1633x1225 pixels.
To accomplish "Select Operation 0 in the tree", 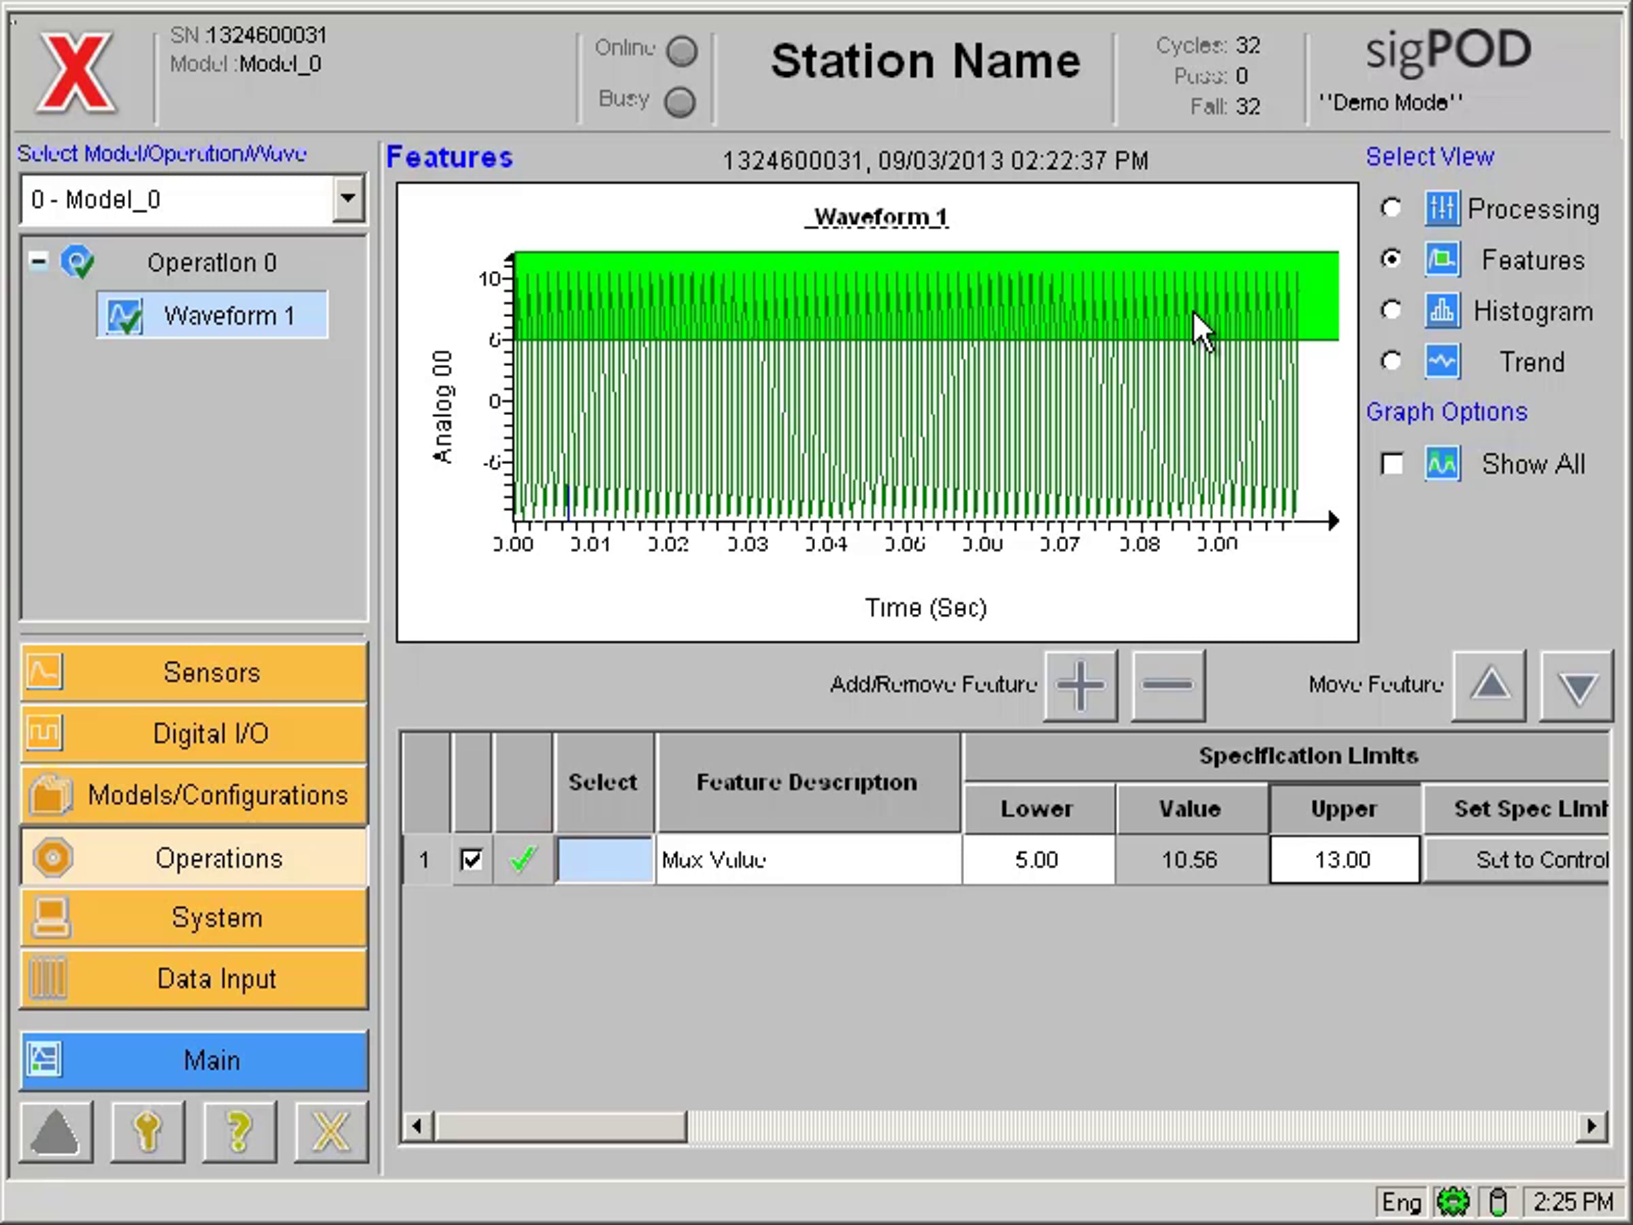I will click(212, 262).
